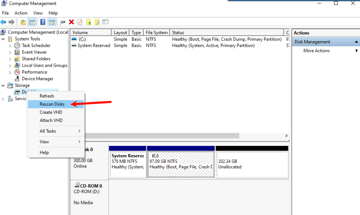
Task: Click the folder with magnifier toolbar icon
Action: click(97, 22)
